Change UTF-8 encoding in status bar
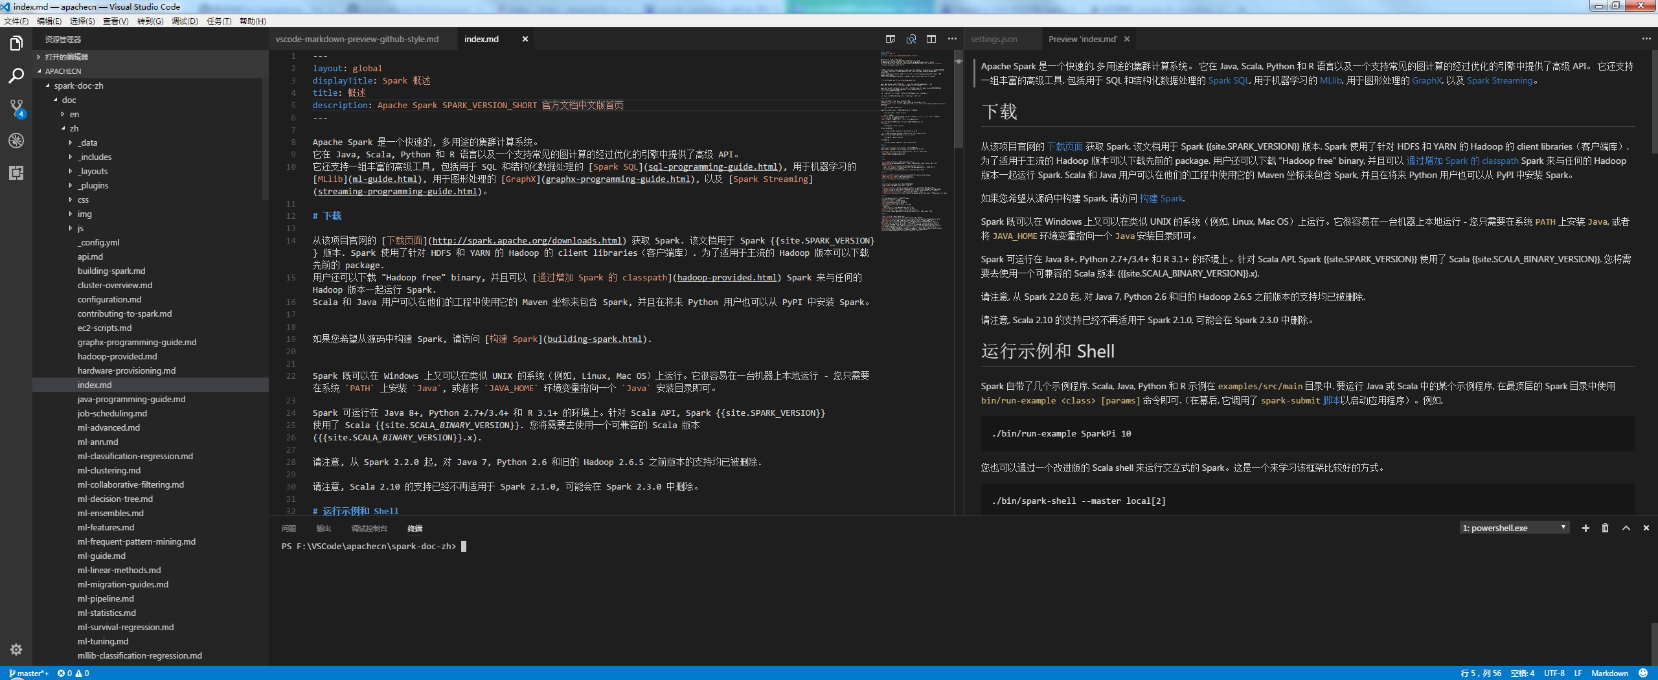This screenshot has height=680, width=1658. point(1554,674)
